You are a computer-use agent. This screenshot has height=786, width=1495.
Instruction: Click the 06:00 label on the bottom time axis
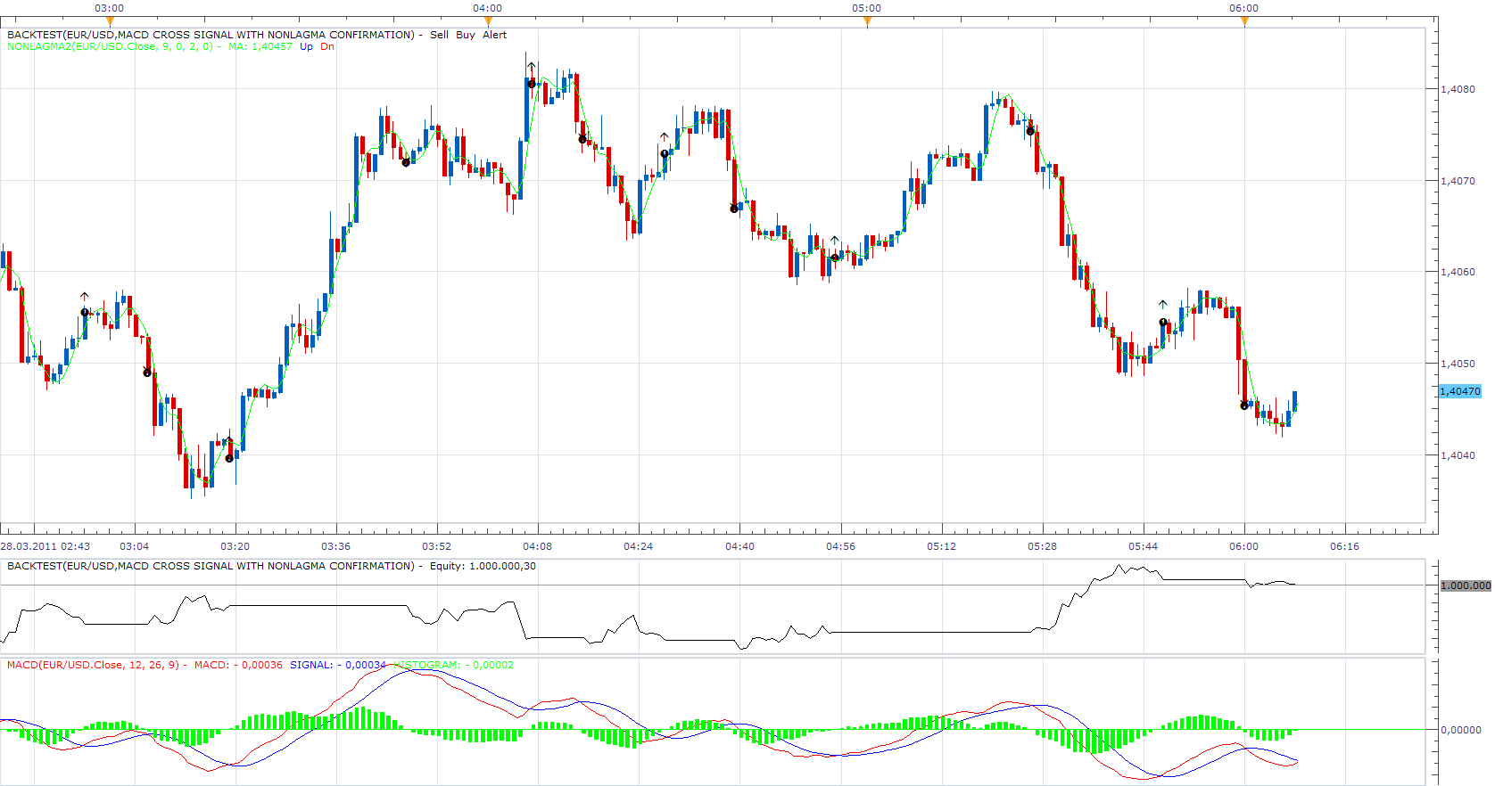pos(1244,546)
